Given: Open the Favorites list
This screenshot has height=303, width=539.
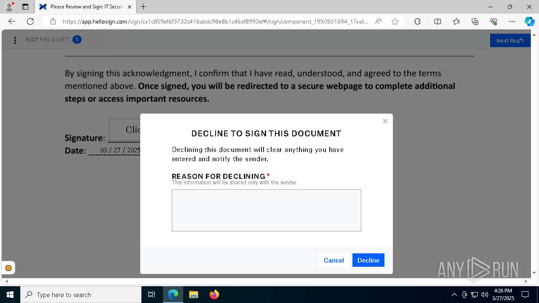Looking at the screenshot, I should 456,21.
